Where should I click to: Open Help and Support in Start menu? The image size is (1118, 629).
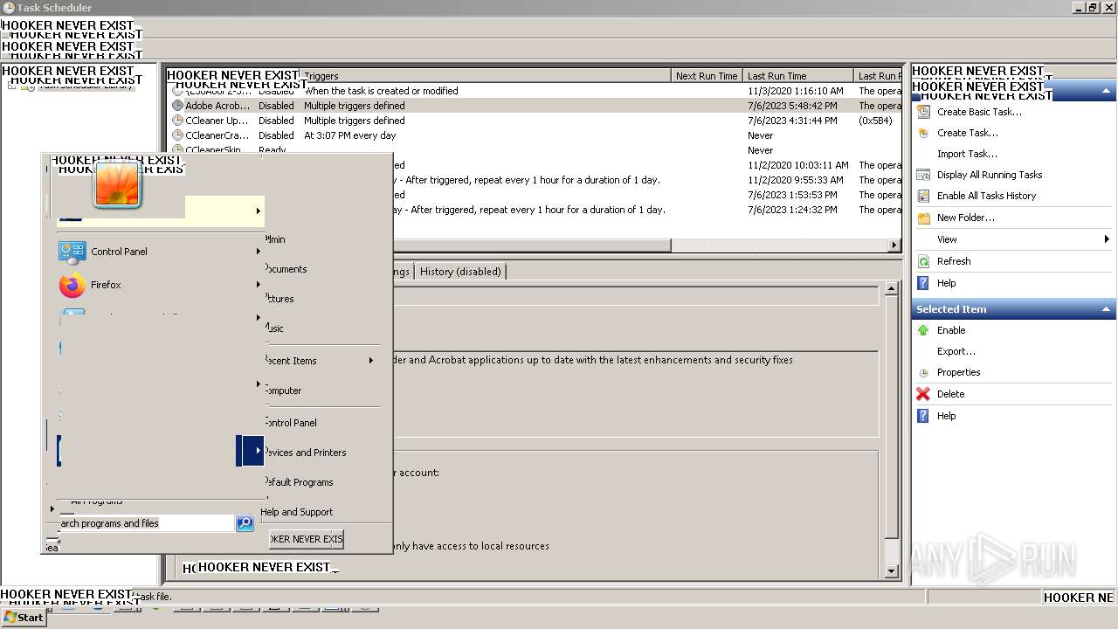pyautogui.click(x=296, y=512)
